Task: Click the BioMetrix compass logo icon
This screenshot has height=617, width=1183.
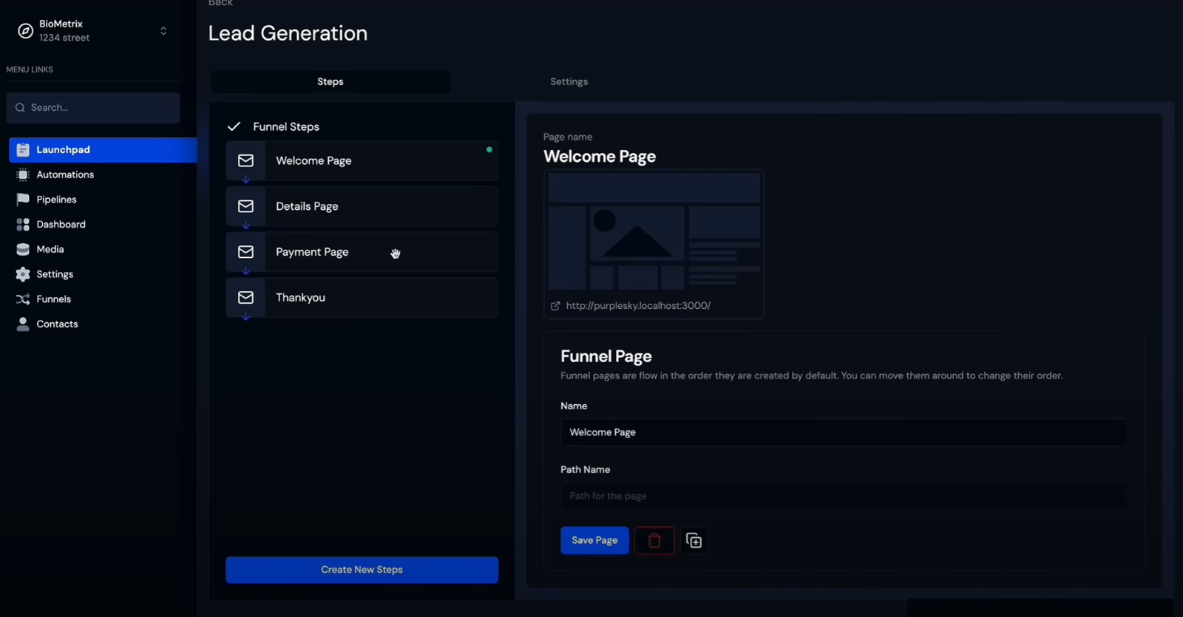Action: pyautogui.click(x=25, y=31)
